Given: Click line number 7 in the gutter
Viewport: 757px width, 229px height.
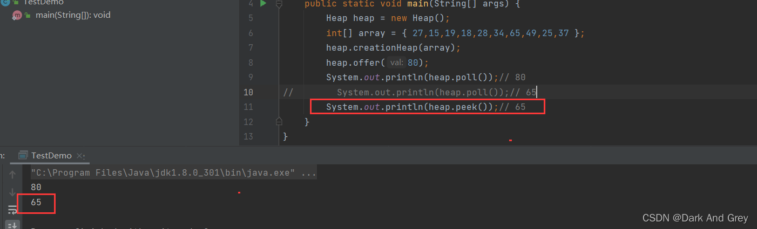Looking at the screenshot, I should click(x=251, y=48).
